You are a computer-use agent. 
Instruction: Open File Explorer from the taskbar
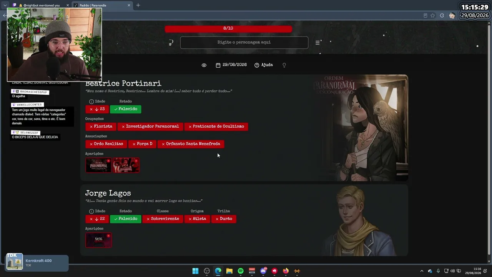pyautogui.click(x=229, y=271)
